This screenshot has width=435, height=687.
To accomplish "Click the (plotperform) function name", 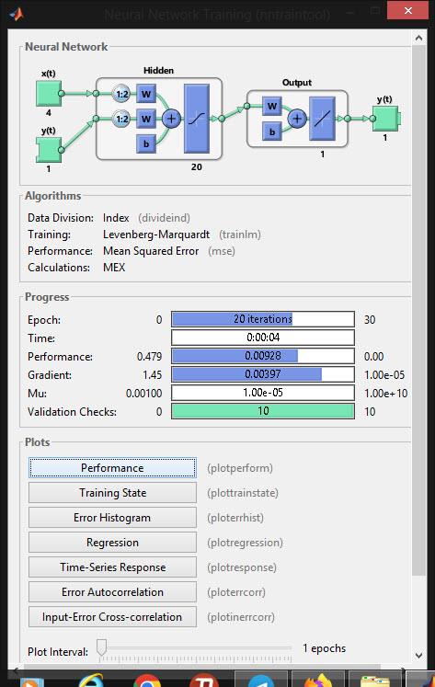I will tap(240, 468).
